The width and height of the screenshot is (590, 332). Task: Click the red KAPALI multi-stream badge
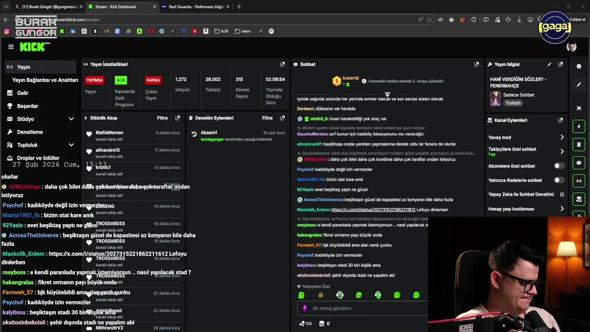pos(153,80)
